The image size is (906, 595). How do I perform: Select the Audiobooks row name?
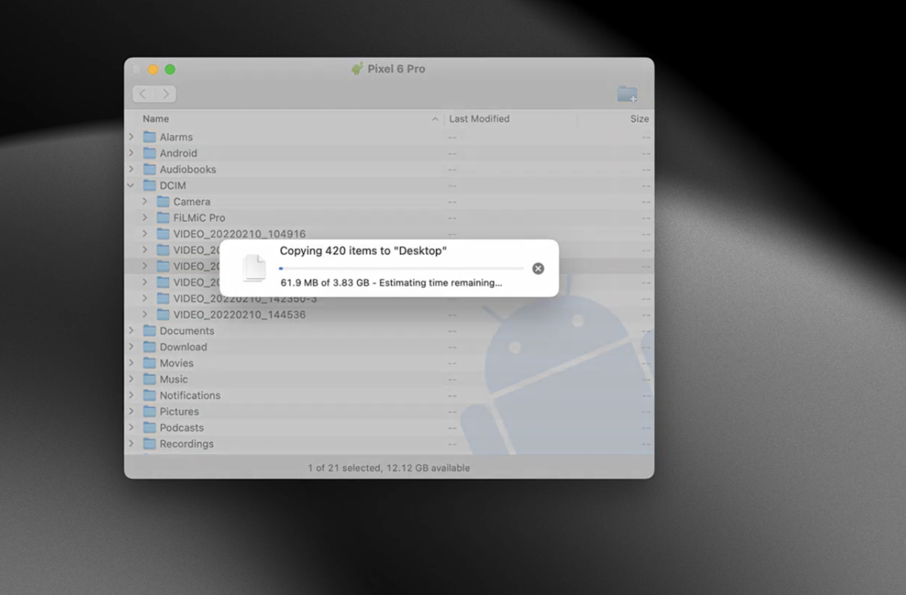pos(188,170)
